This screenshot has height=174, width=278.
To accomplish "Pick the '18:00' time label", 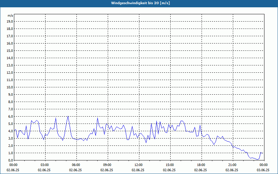I will [x=201, y=165].
